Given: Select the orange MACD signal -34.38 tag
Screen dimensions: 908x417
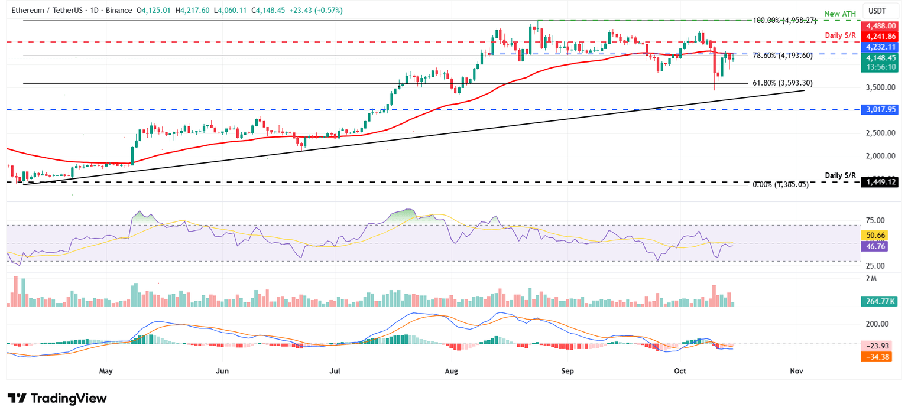Looking at the screenshot, I should click(881, 357).
